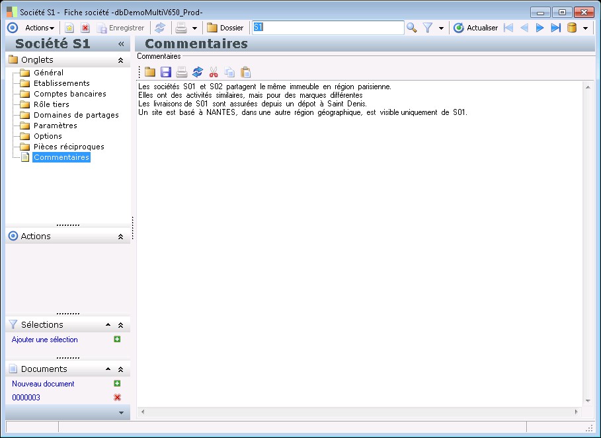Select Comptes bancaires in Onglets
This screenshot has width=601, height=438.
[69, 94]
